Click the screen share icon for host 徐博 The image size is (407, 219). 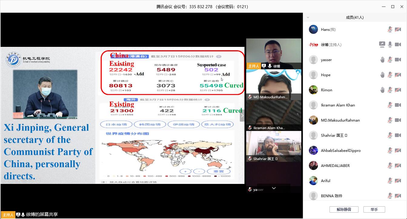pos(382,45)
